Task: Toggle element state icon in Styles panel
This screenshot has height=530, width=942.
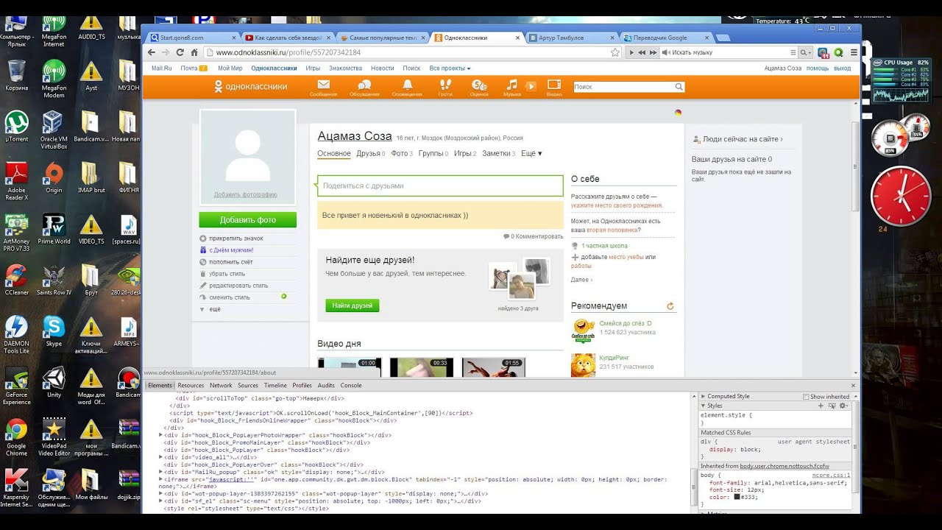Action: [x=832, y=406]
